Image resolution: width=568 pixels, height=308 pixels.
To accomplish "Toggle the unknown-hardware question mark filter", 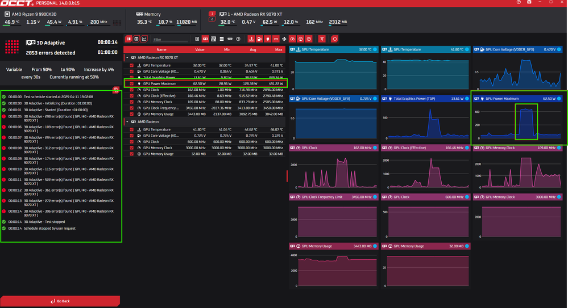I will pyautogui.click(x=238, y=39).
